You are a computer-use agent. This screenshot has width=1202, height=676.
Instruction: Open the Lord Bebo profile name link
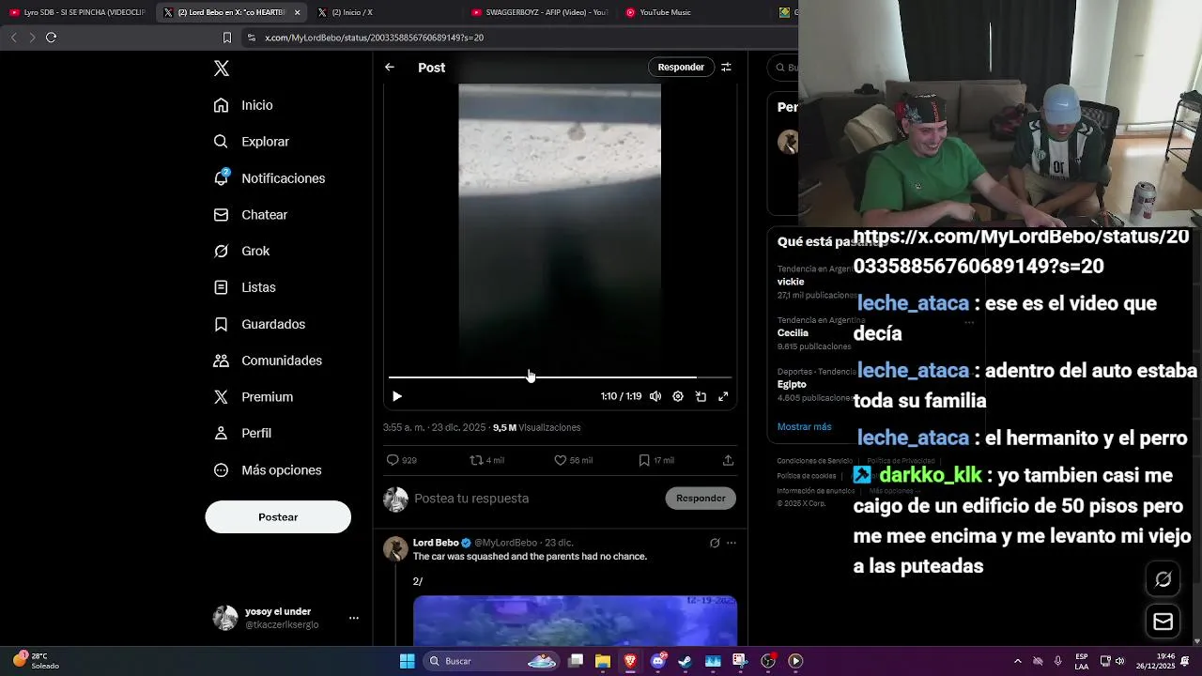click(436, 543)
